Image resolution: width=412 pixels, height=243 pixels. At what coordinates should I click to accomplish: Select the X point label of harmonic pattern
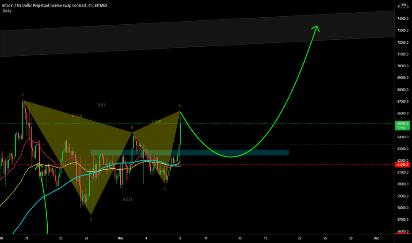pos(23,95)
